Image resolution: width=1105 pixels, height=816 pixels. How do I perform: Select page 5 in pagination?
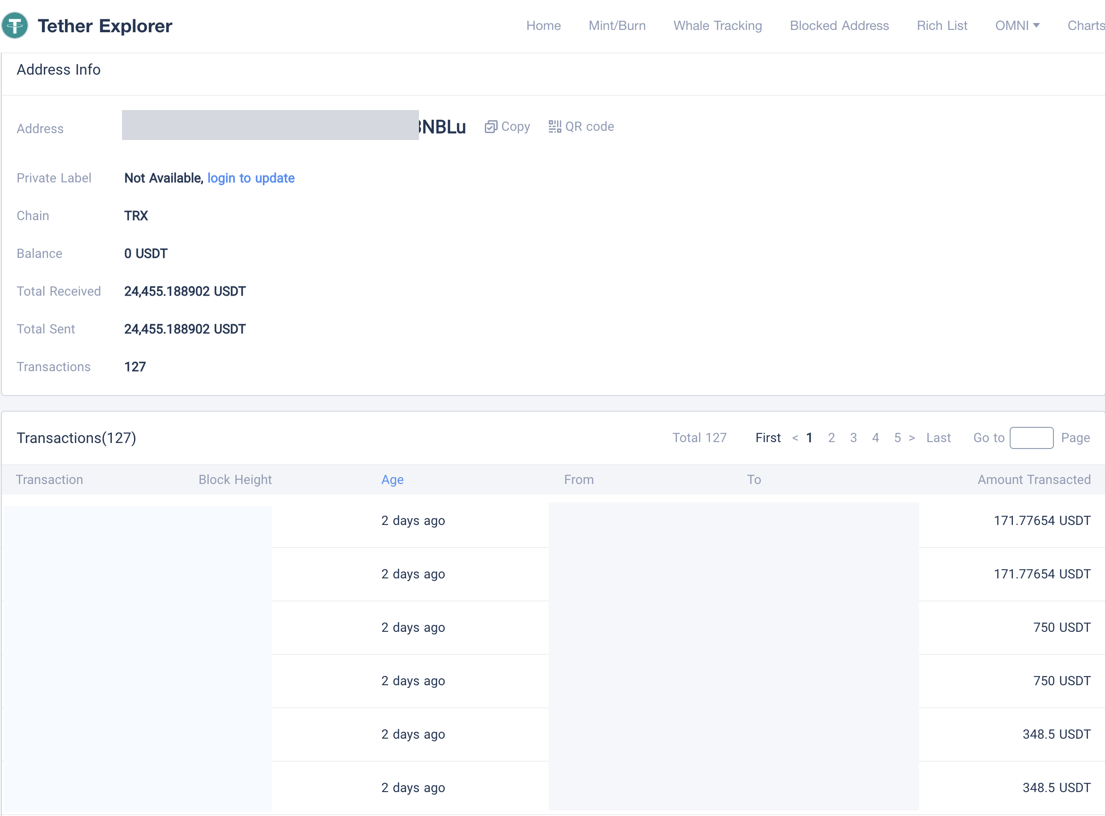click(x=897, y=438)
